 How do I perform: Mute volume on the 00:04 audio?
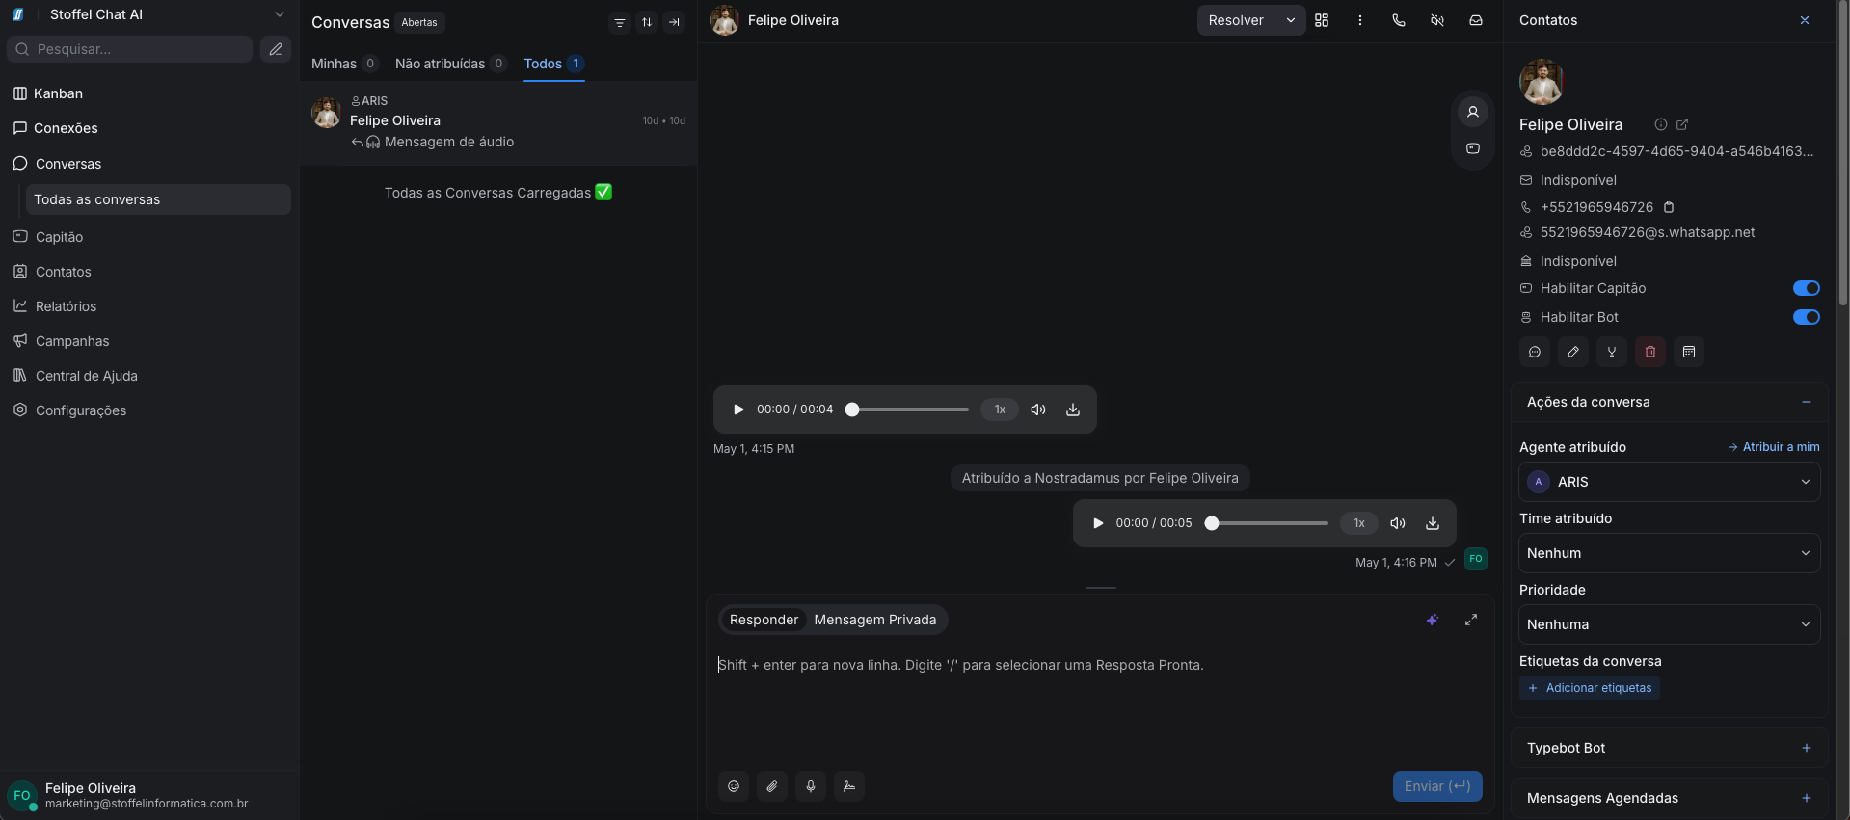pyautogui.click(x=1038, y=410)
